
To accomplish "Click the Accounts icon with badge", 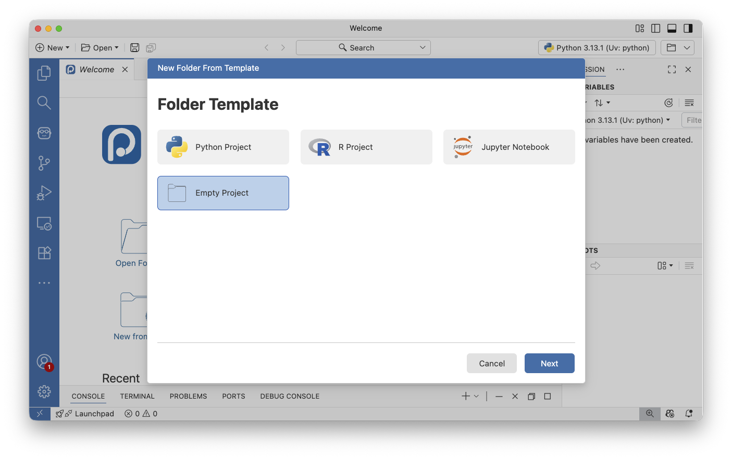I will tap(44, 362).
